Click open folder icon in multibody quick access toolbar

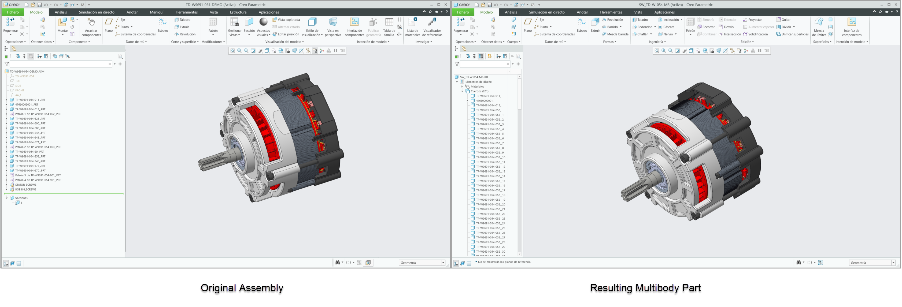pyautogui.click(x=483, y=5)
